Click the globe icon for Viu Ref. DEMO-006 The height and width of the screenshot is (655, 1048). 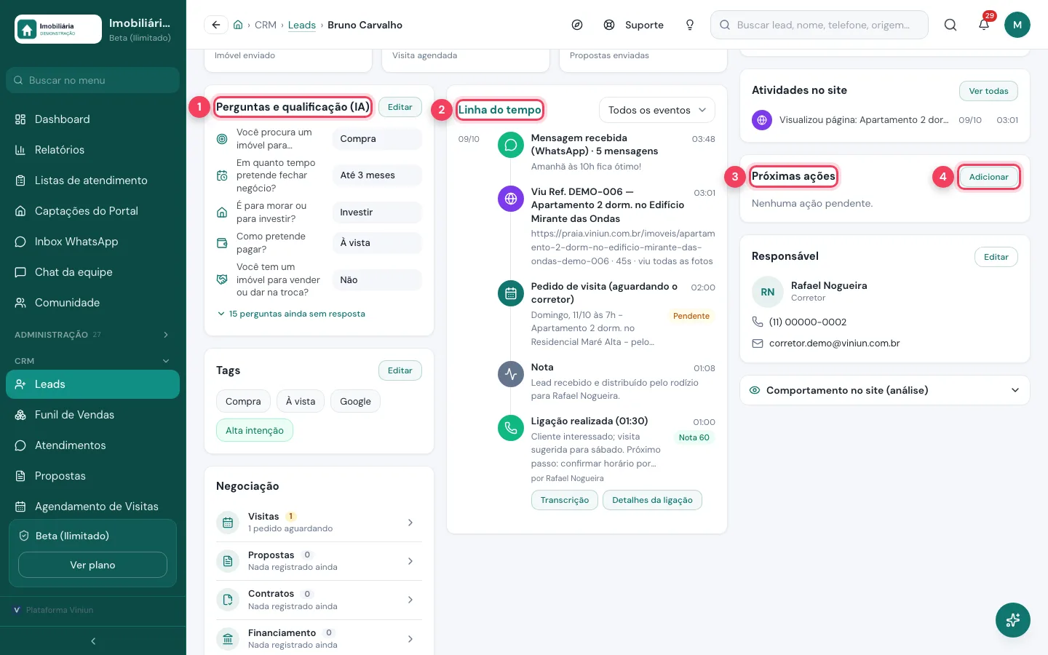(x=511, y=199)
